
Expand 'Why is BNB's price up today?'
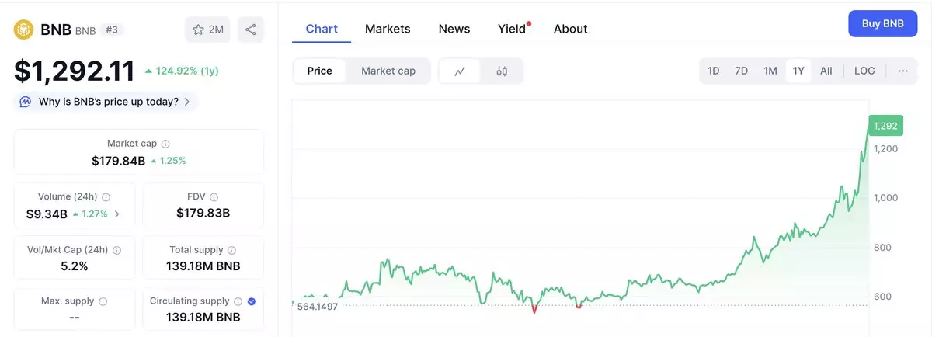pos(107,102)
